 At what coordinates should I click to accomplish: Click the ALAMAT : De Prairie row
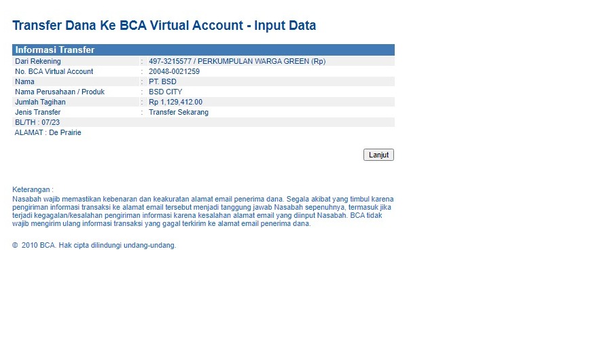(x=48, y=132)
